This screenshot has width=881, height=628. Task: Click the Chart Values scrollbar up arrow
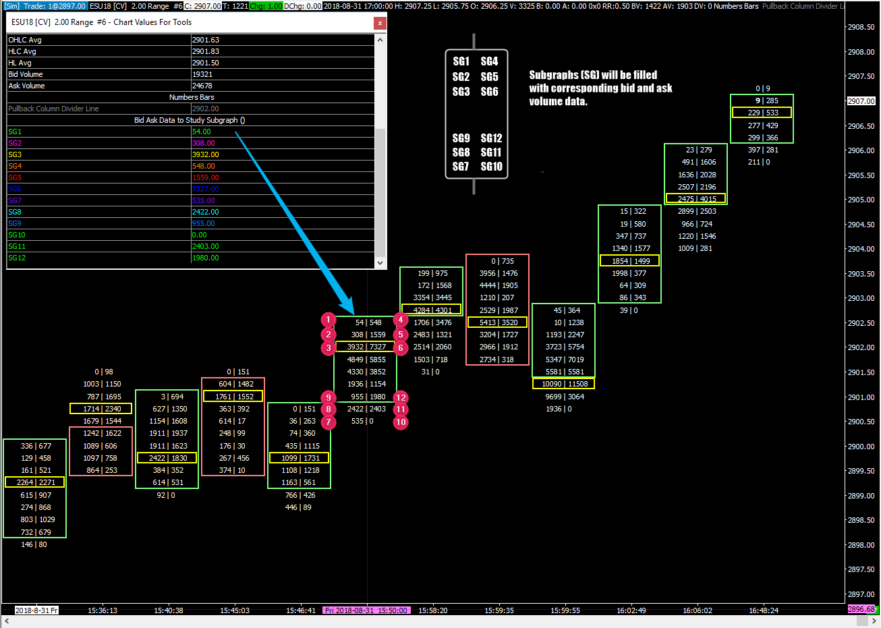(380, 40)
